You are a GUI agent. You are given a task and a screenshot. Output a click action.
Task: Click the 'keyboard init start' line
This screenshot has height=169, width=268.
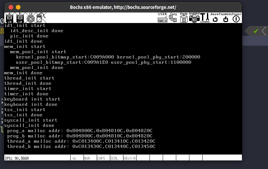tap(32, 99)
